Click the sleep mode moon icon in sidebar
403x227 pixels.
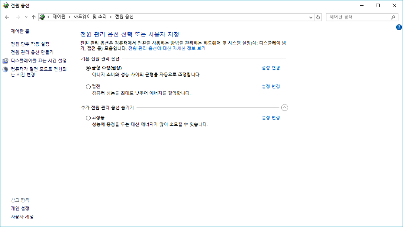(6, 69)
